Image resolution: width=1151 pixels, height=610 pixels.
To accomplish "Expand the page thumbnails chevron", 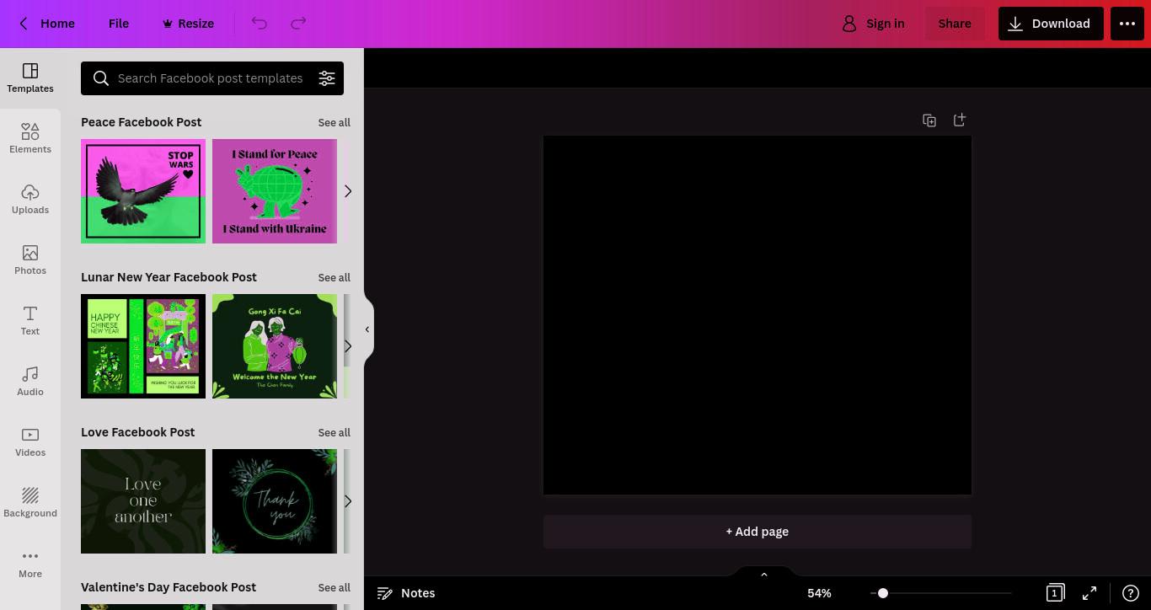I will (x=764, y=575).
